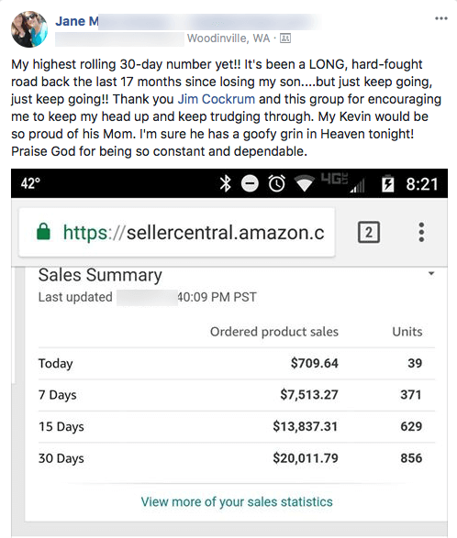Open the post options three-dots menu
Viewport: 457px width, 538px height.
tap(440, 18)
